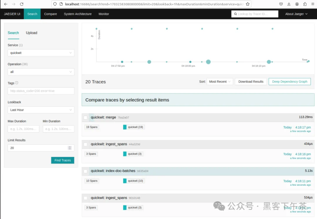Image resolution: width=317 pixels, height=219 pixels.
Task: Switch to the Search tab in the side panel
Action: tap(13, 33)
